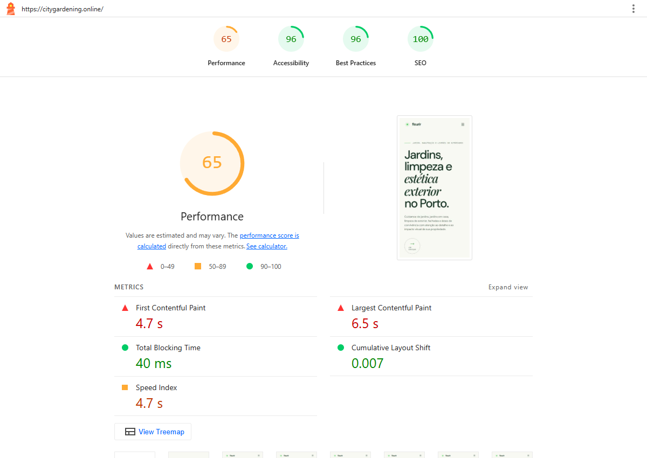Click orange square beside Speed Index
This screenshot has height=458, width=647.
point(125,387)
